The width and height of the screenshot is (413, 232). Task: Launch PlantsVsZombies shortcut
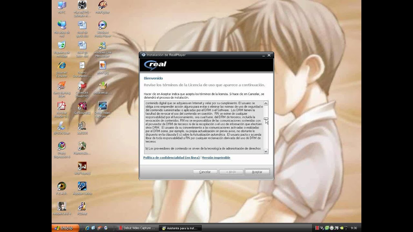82,148
